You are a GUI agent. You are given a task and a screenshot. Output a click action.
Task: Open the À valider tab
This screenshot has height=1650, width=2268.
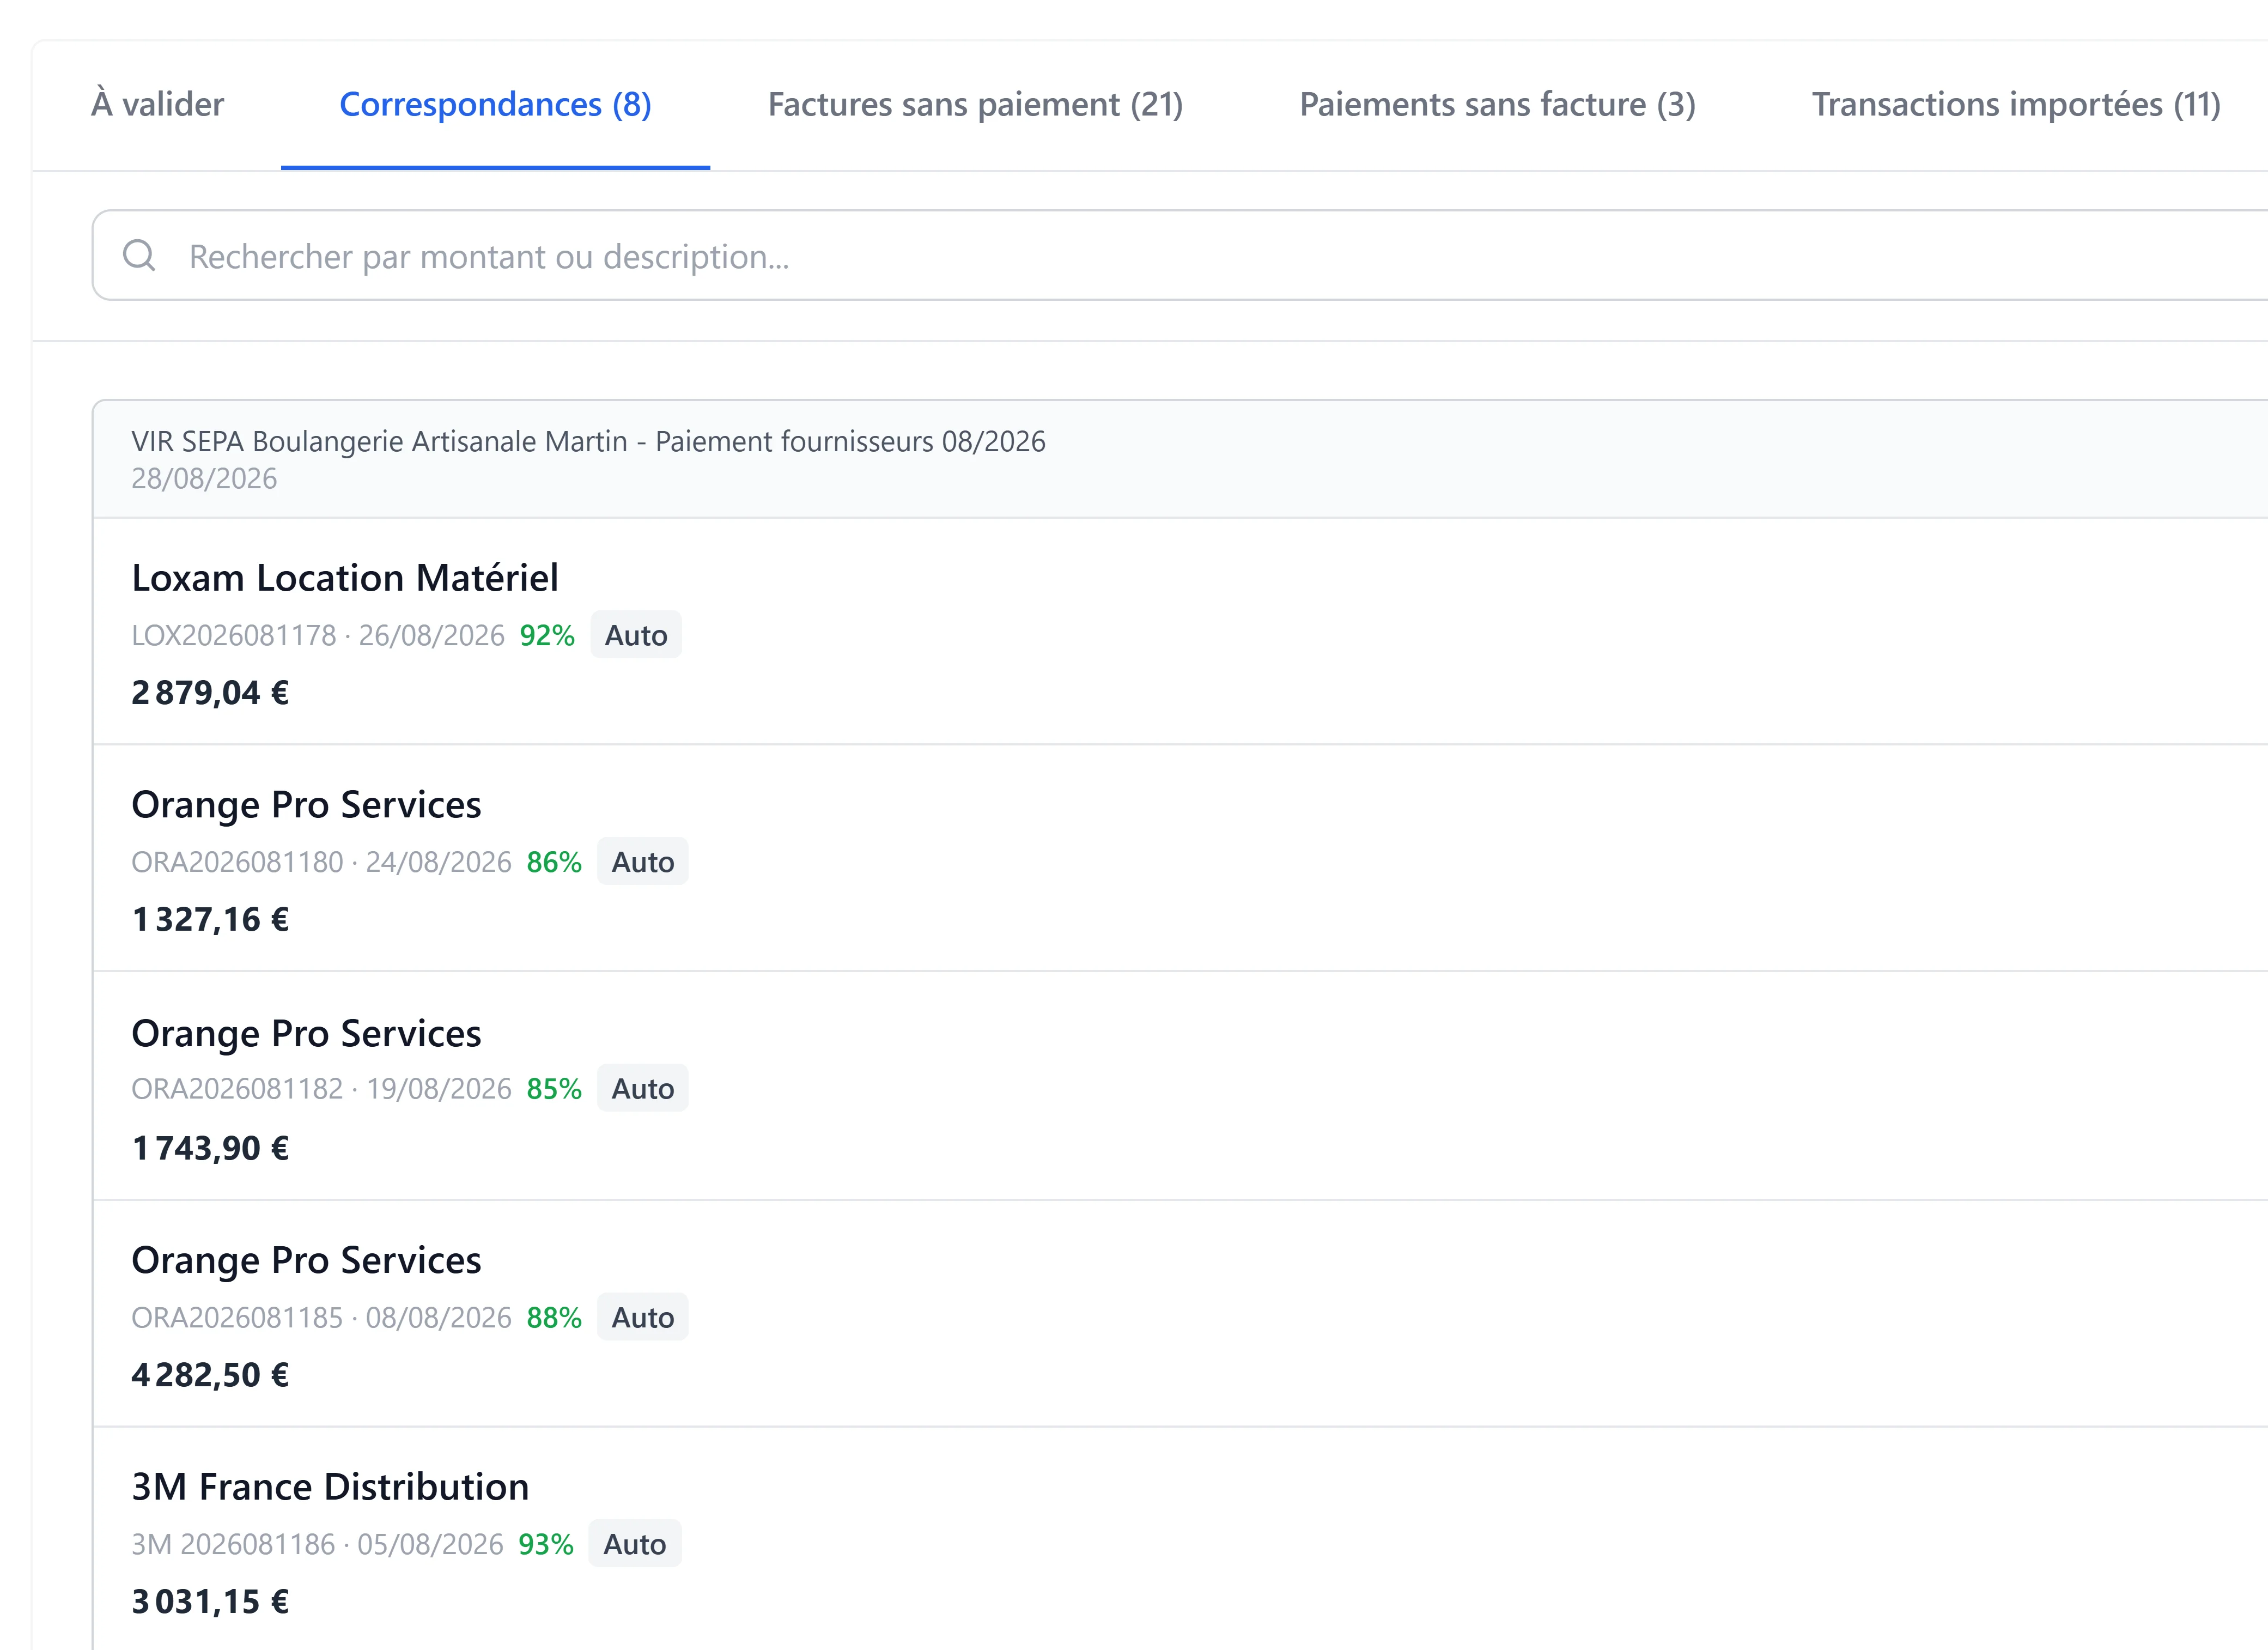click(x=158, y=104)
